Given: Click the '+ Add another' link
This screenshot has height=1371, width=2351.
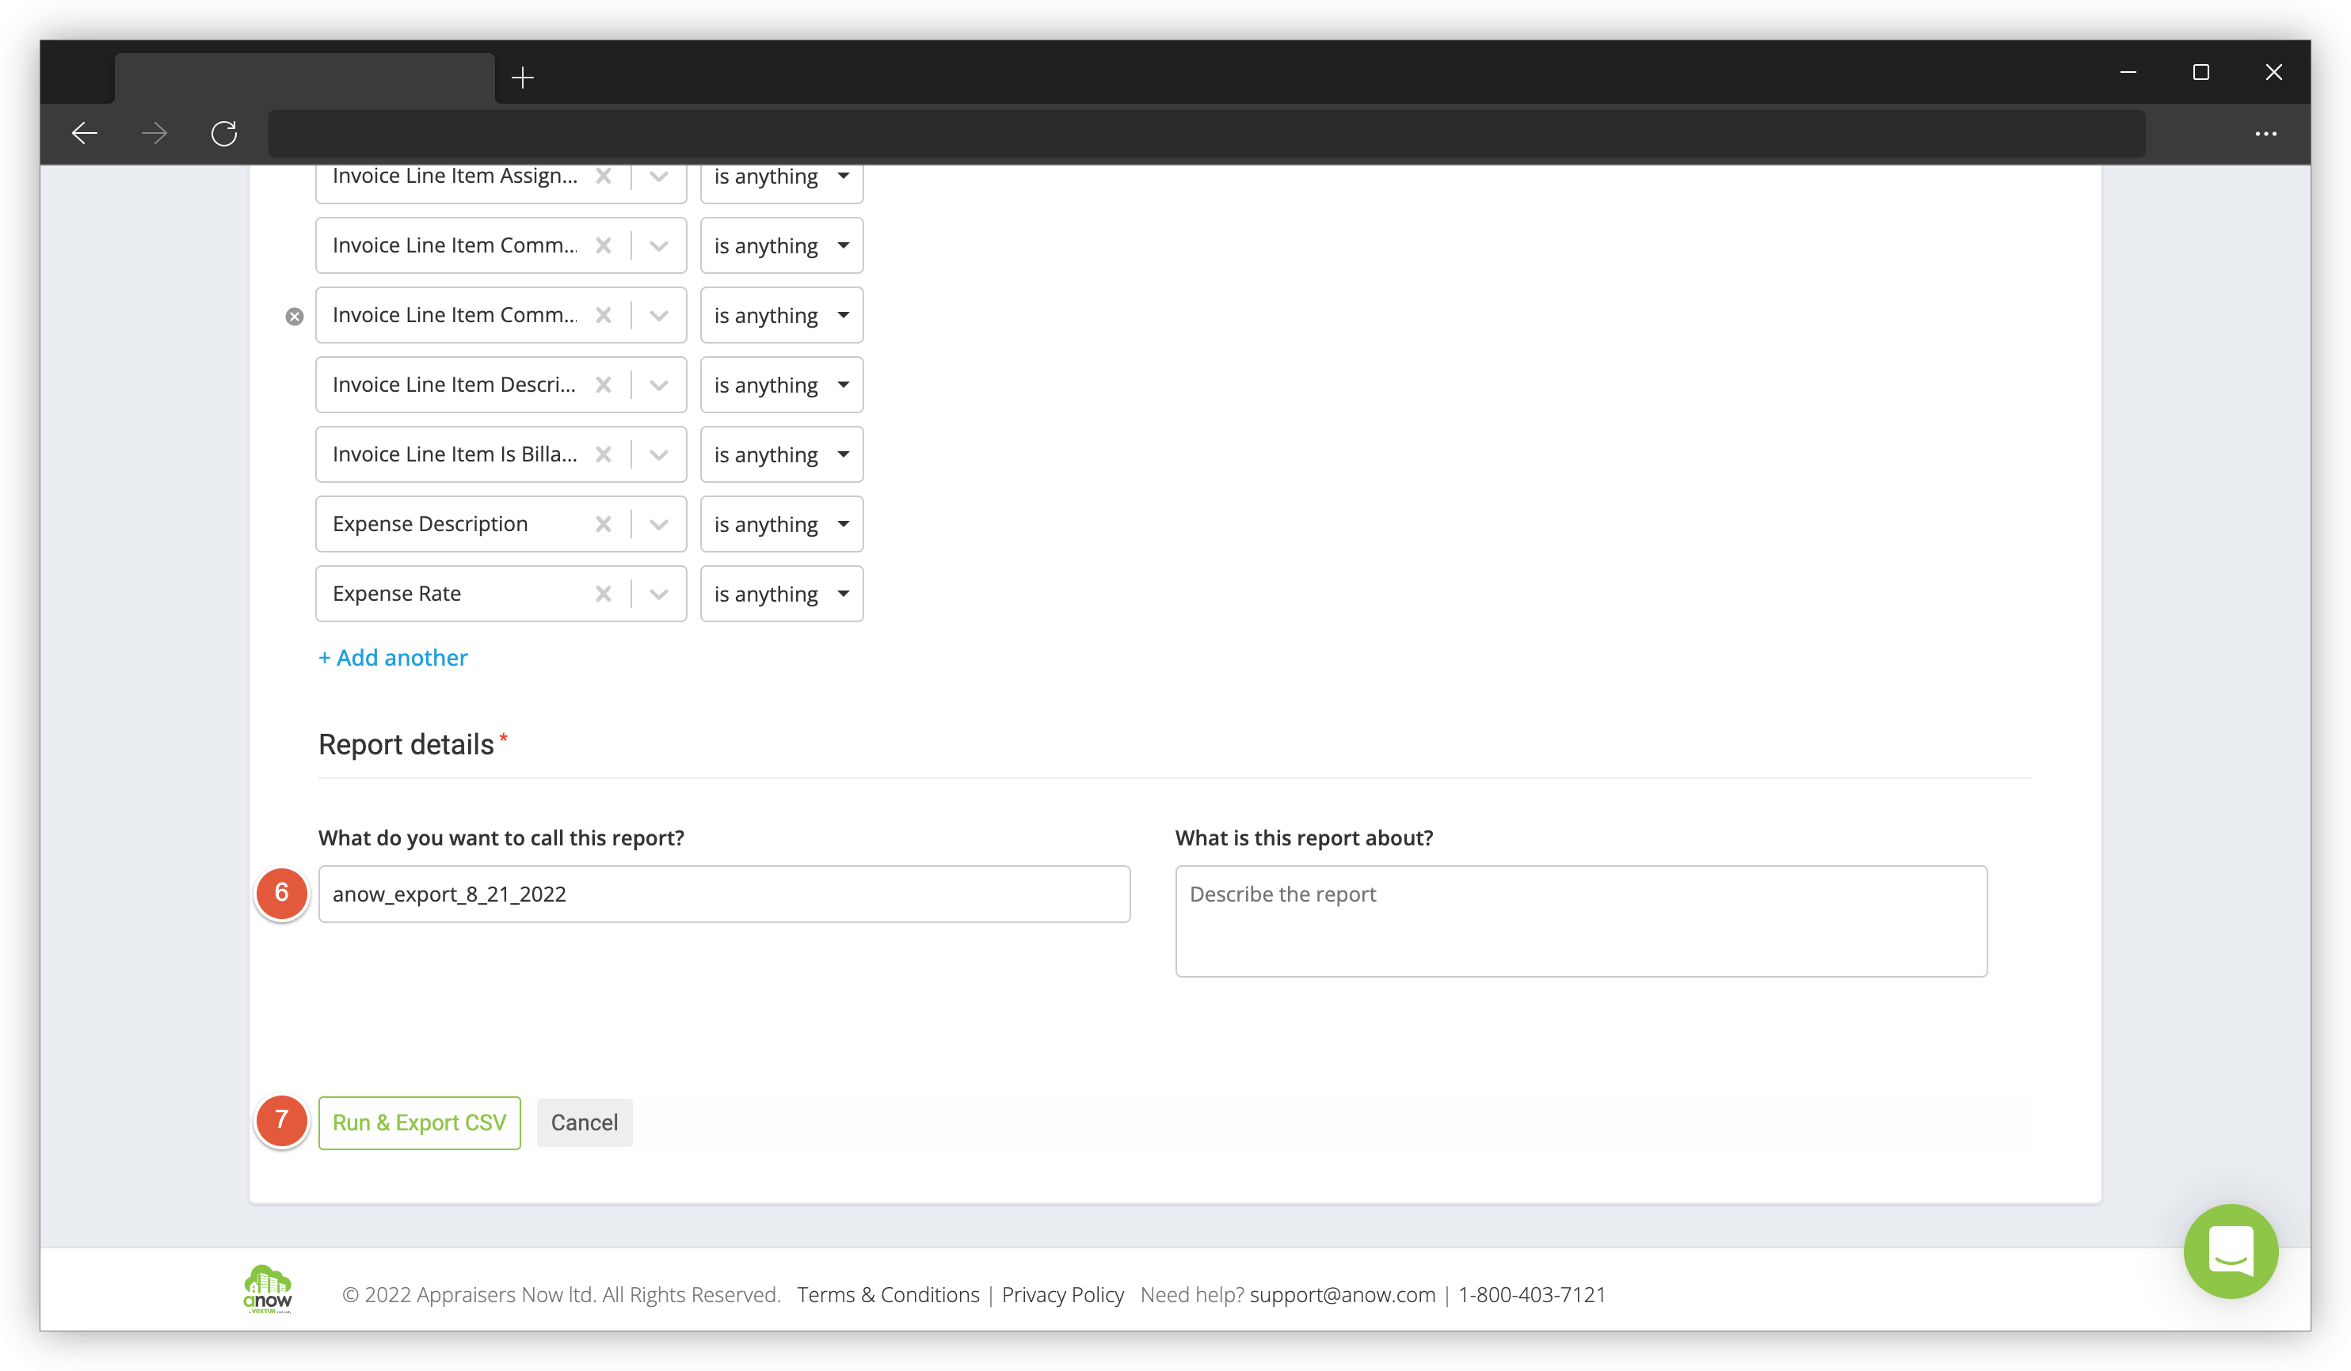Looking at the screenshot, I should pyautogui.click(x=393, y=657).
